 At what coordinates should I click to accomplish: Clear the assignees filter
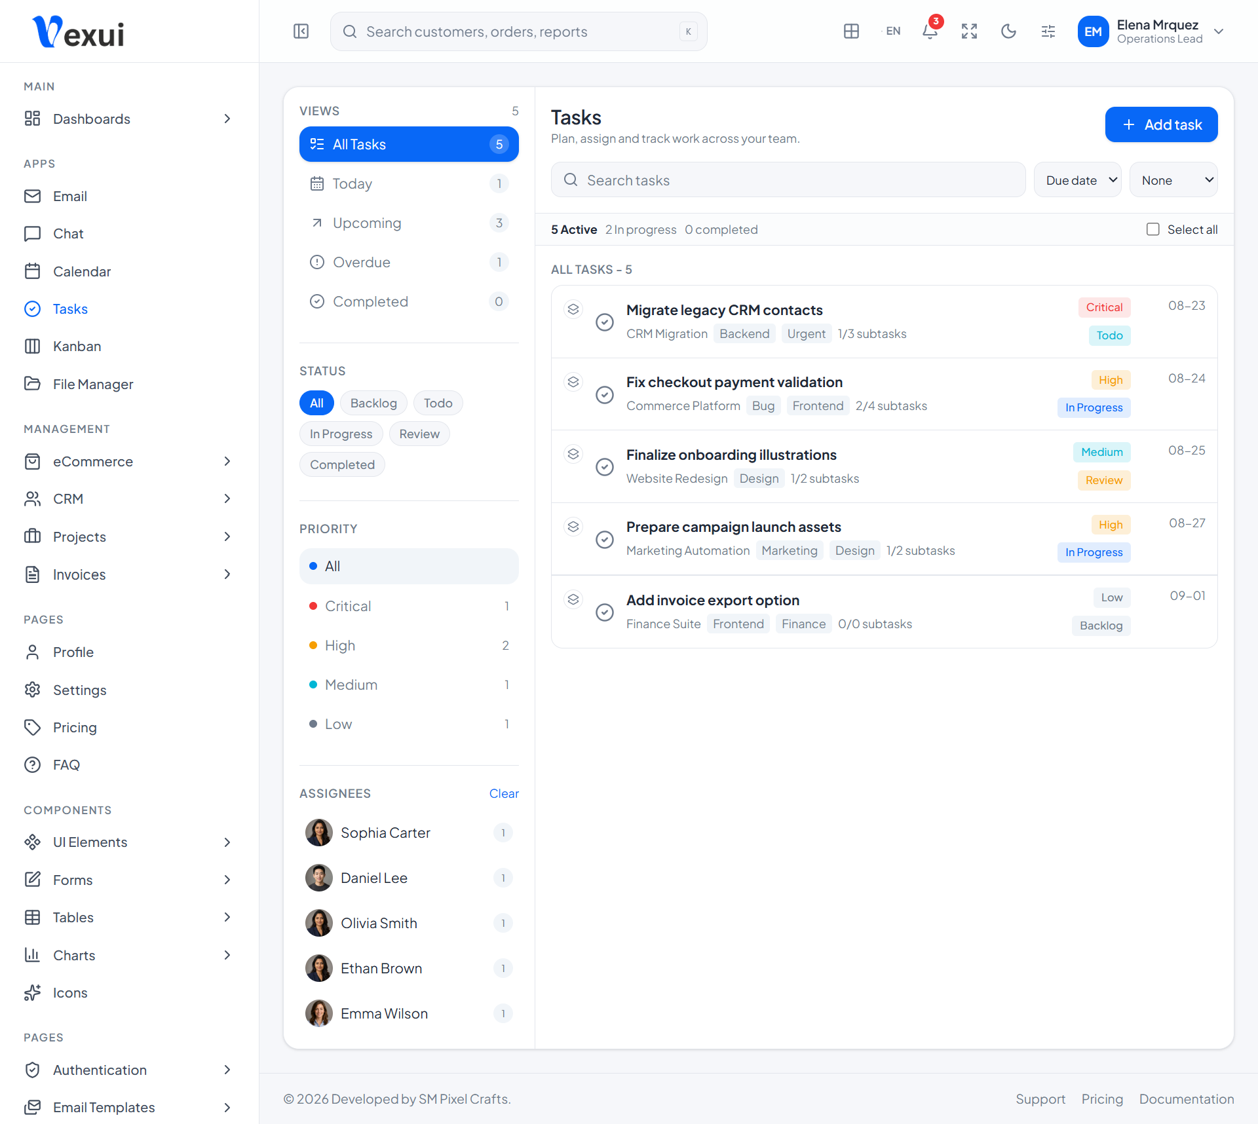(504, 793)
